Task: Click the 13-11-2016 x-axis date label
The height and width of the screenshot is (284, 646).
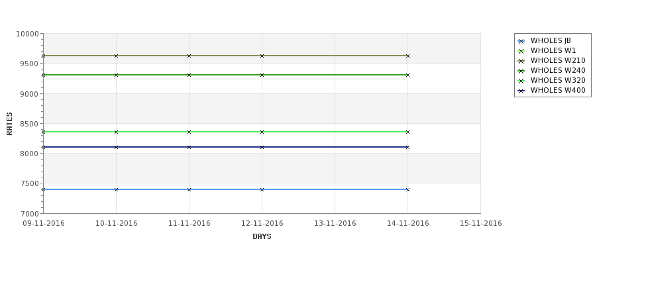Action: 335,224
